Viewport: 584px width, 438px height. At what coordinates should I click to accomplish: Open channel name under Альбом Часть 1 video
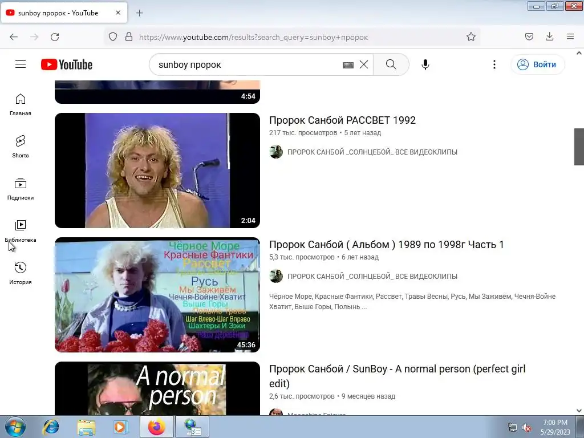pyautogui.click(x=372, y=277)
